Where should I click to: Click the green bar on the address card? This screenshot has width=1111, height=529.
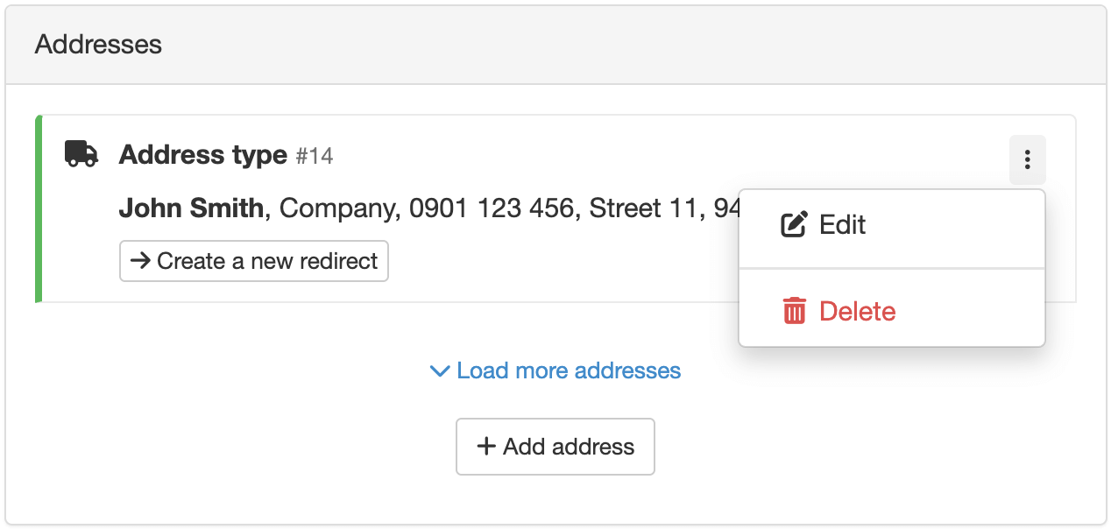39,208
